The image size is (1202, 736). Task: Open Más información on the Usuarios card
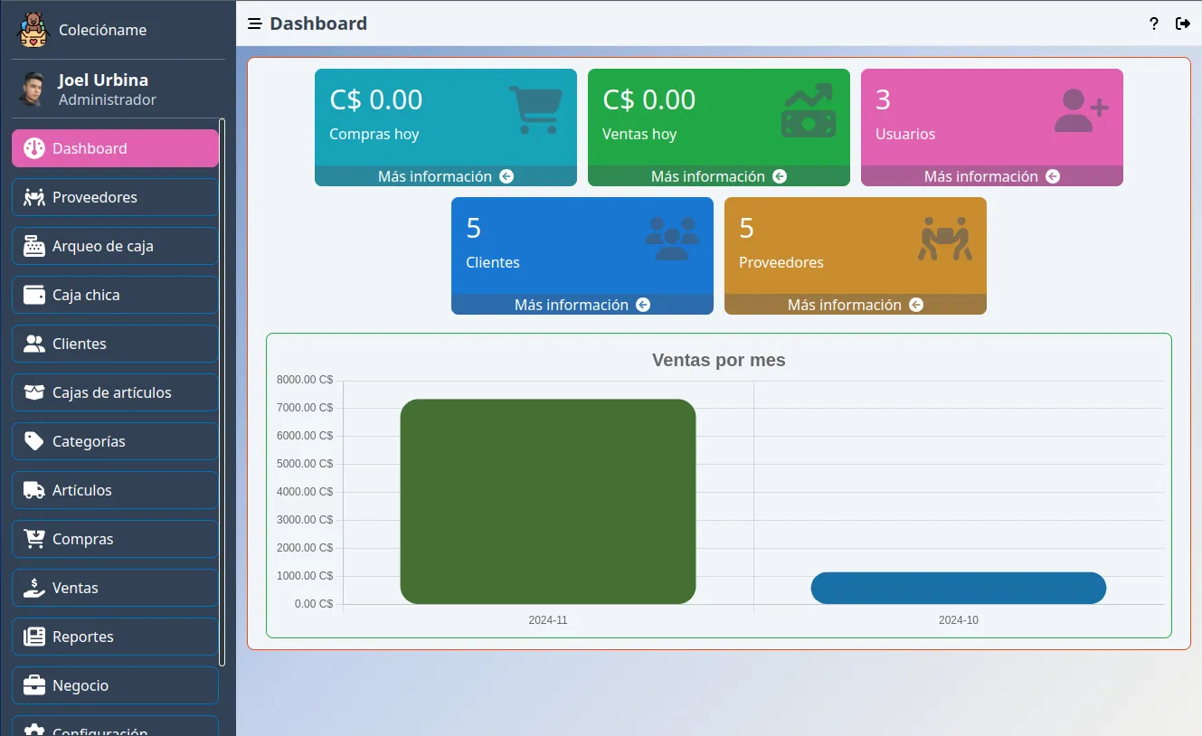pyautogui.click(x=991, y=175)
